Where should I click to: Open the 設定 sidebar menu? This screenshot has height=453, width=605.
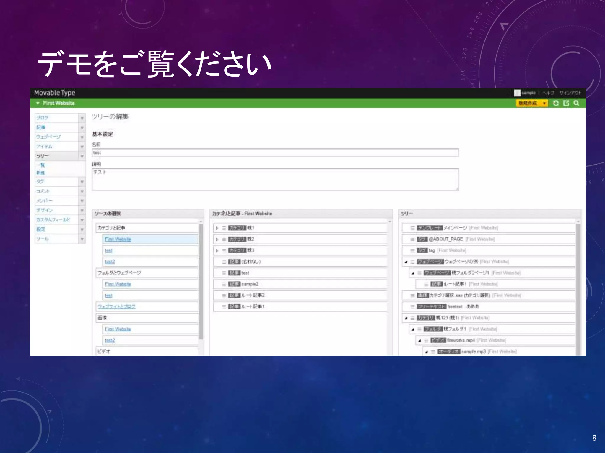click(x=41, y=229)
